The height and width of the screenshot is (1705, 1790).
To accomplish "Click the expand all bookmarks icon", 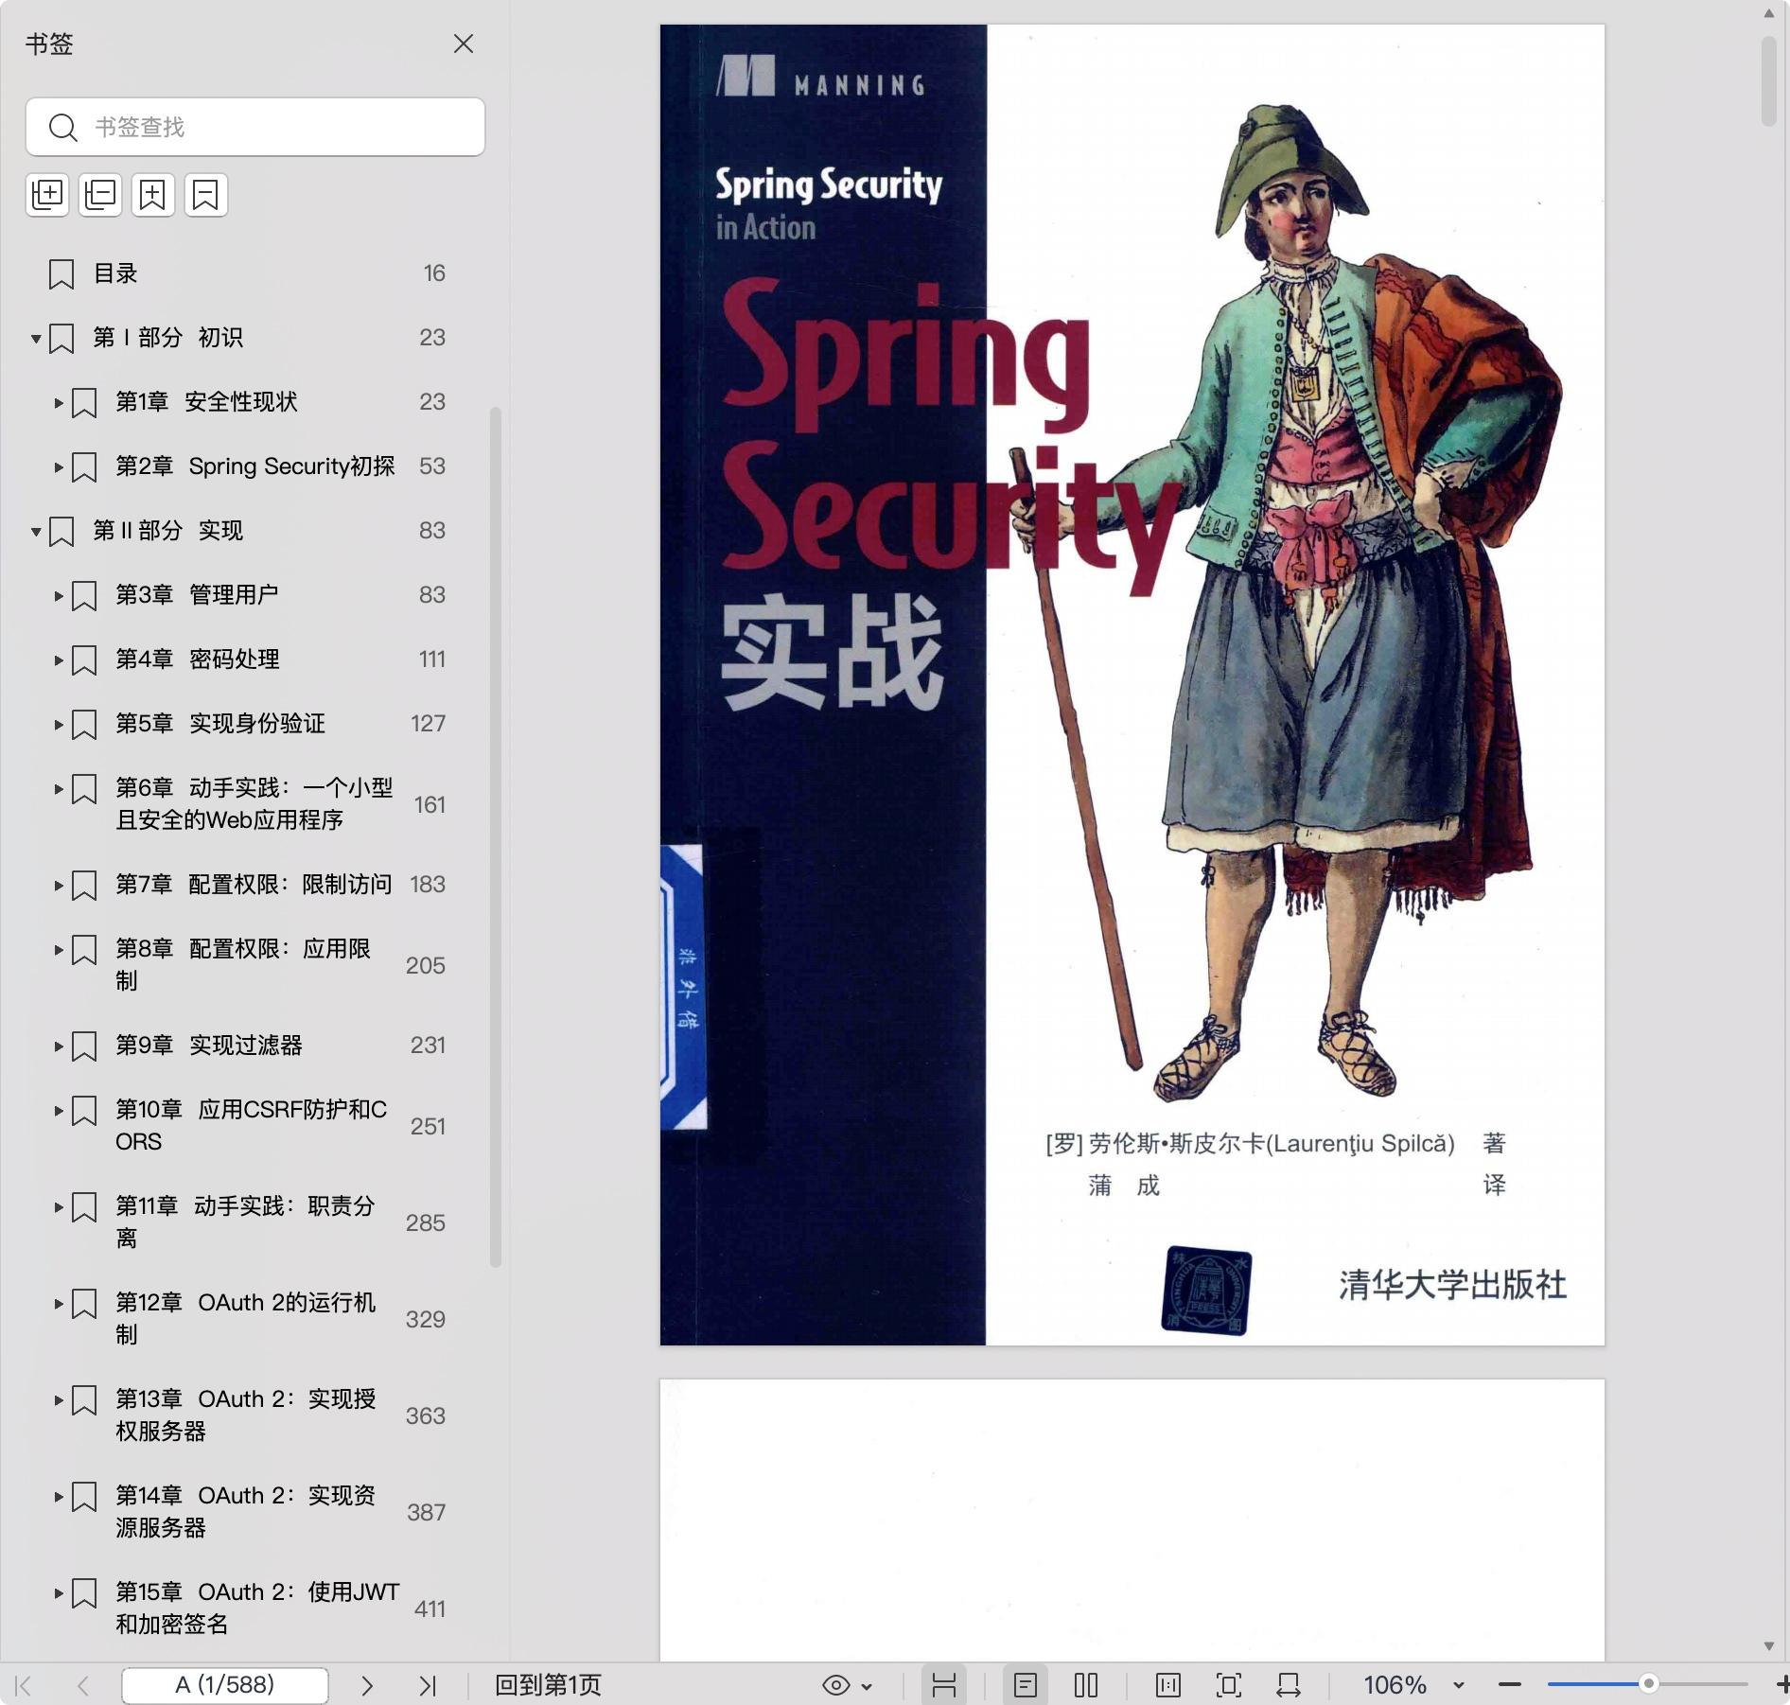I will pos(47,195).
